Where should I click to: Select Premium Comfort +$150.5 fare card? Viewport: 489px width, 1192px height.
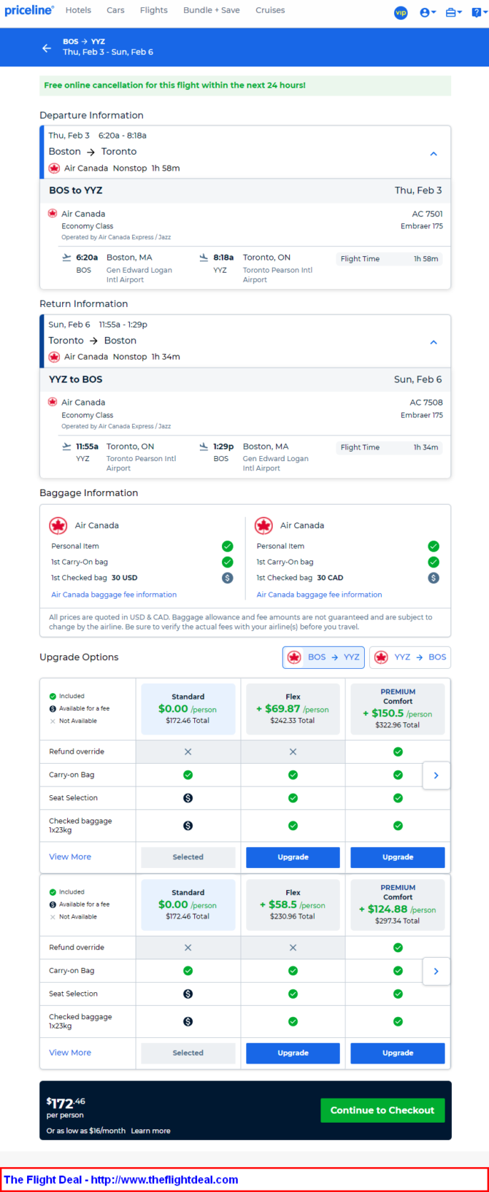[398, 708]
